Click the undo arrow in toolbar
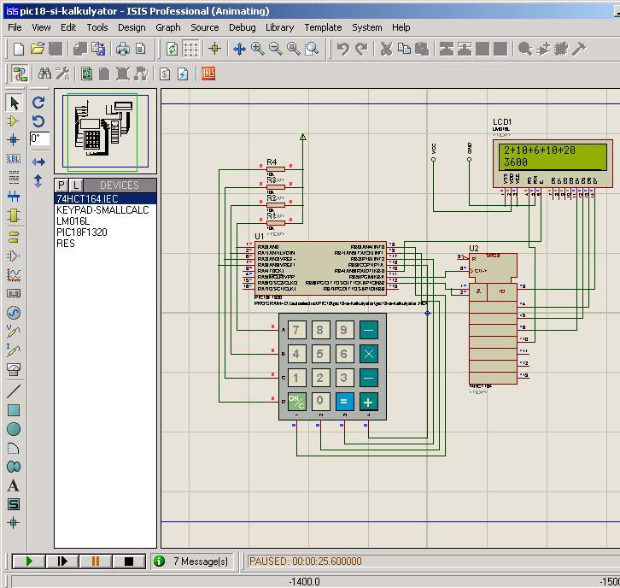This screenshot has height=588, width=620. click(x=343, y=49)
